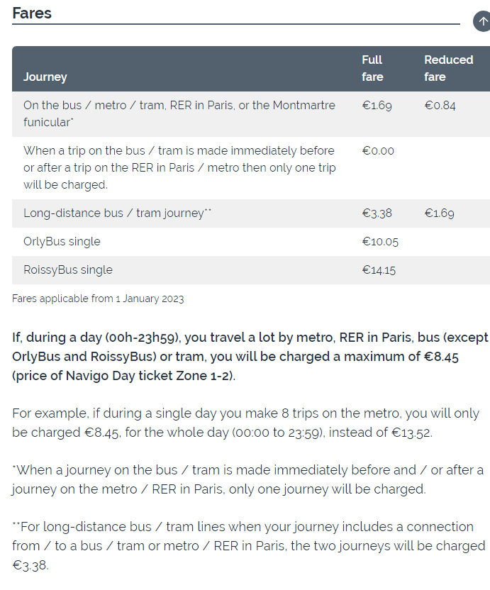The image size is (490, 590).
Task: Click the Fares applicable from 1 January 2023 note
Action: pyautogui.click(x=98, y=299)
